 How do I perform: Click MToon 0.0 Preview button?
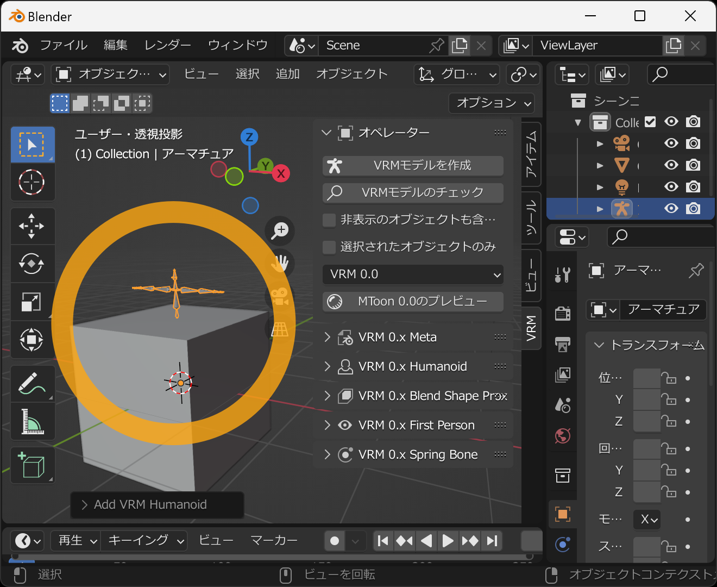413,302
